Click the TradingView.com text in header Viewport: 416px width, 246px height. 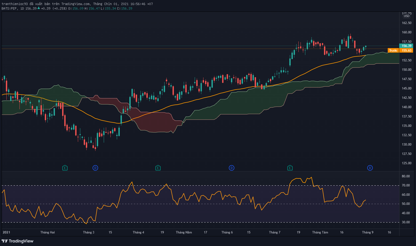(x=75, y=4)
